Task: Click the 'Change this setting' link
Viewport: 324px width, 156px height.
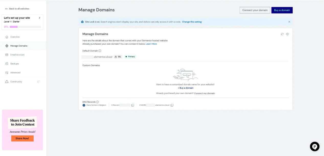Action: [x=192, y=22]
